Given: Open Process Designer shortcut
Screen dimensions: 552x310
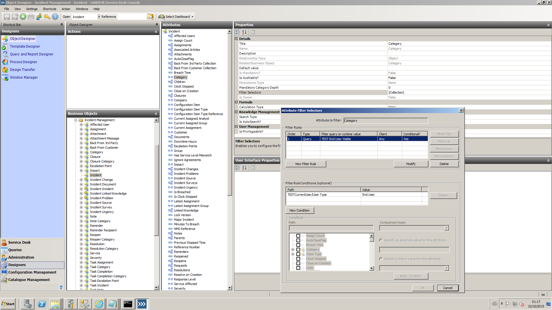Looking at the screenshot, I should pos(24,62).
